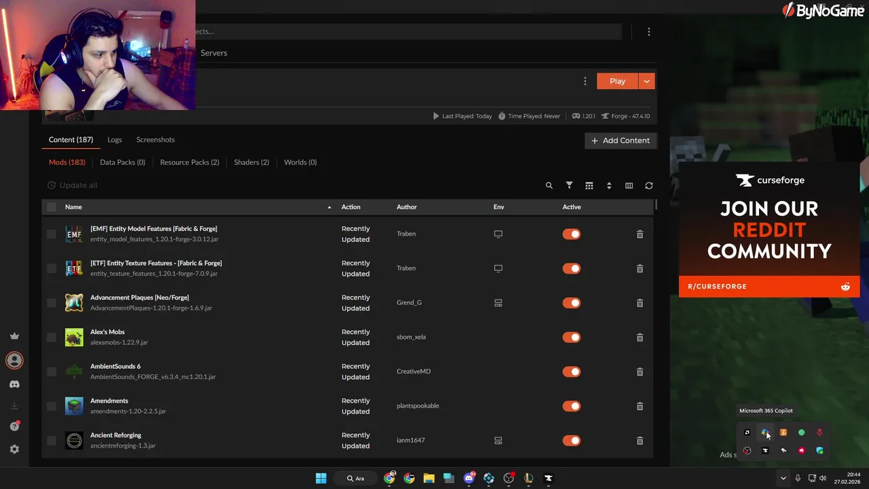The image size is (869, 489).
Task: Select the Data Packs (0) tab
Action: pos(122,162)
